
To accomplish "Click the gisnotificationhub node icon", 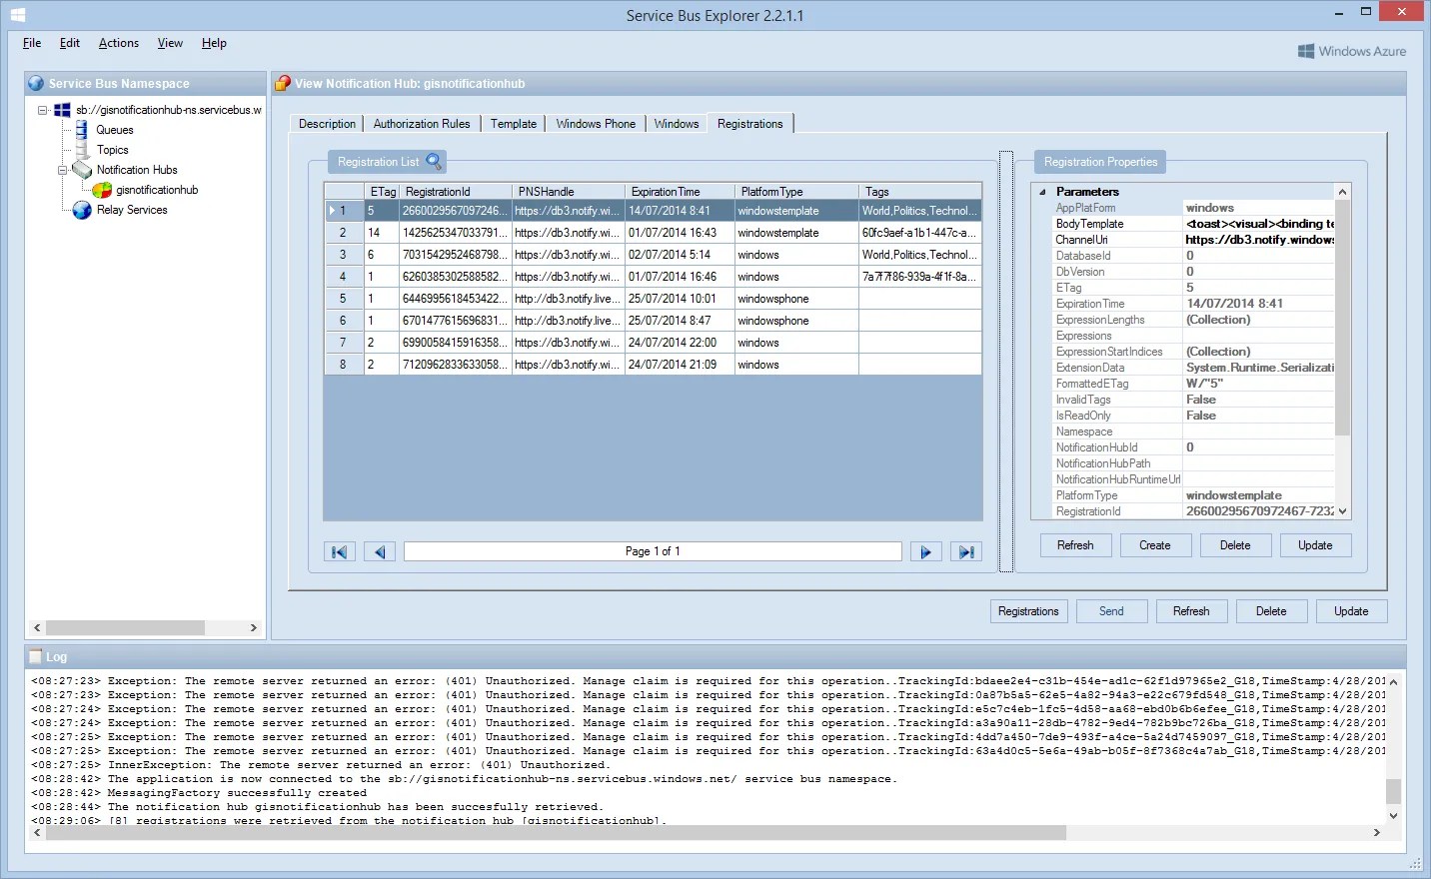I will (x=102, y=190).
